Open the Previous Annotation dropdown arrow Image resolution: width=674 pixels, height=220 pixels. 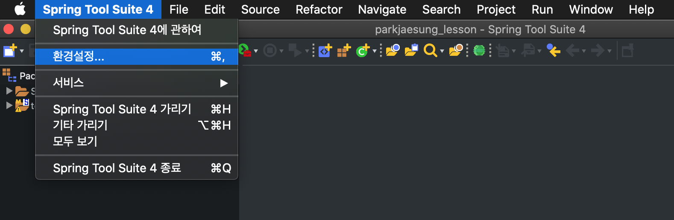click(x=539, y=51)
